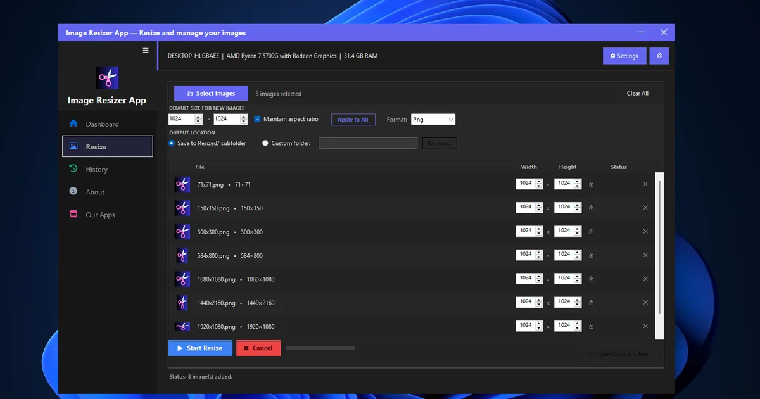Click the Custom folder path field

pyautogui.click(x=368, y=143)
